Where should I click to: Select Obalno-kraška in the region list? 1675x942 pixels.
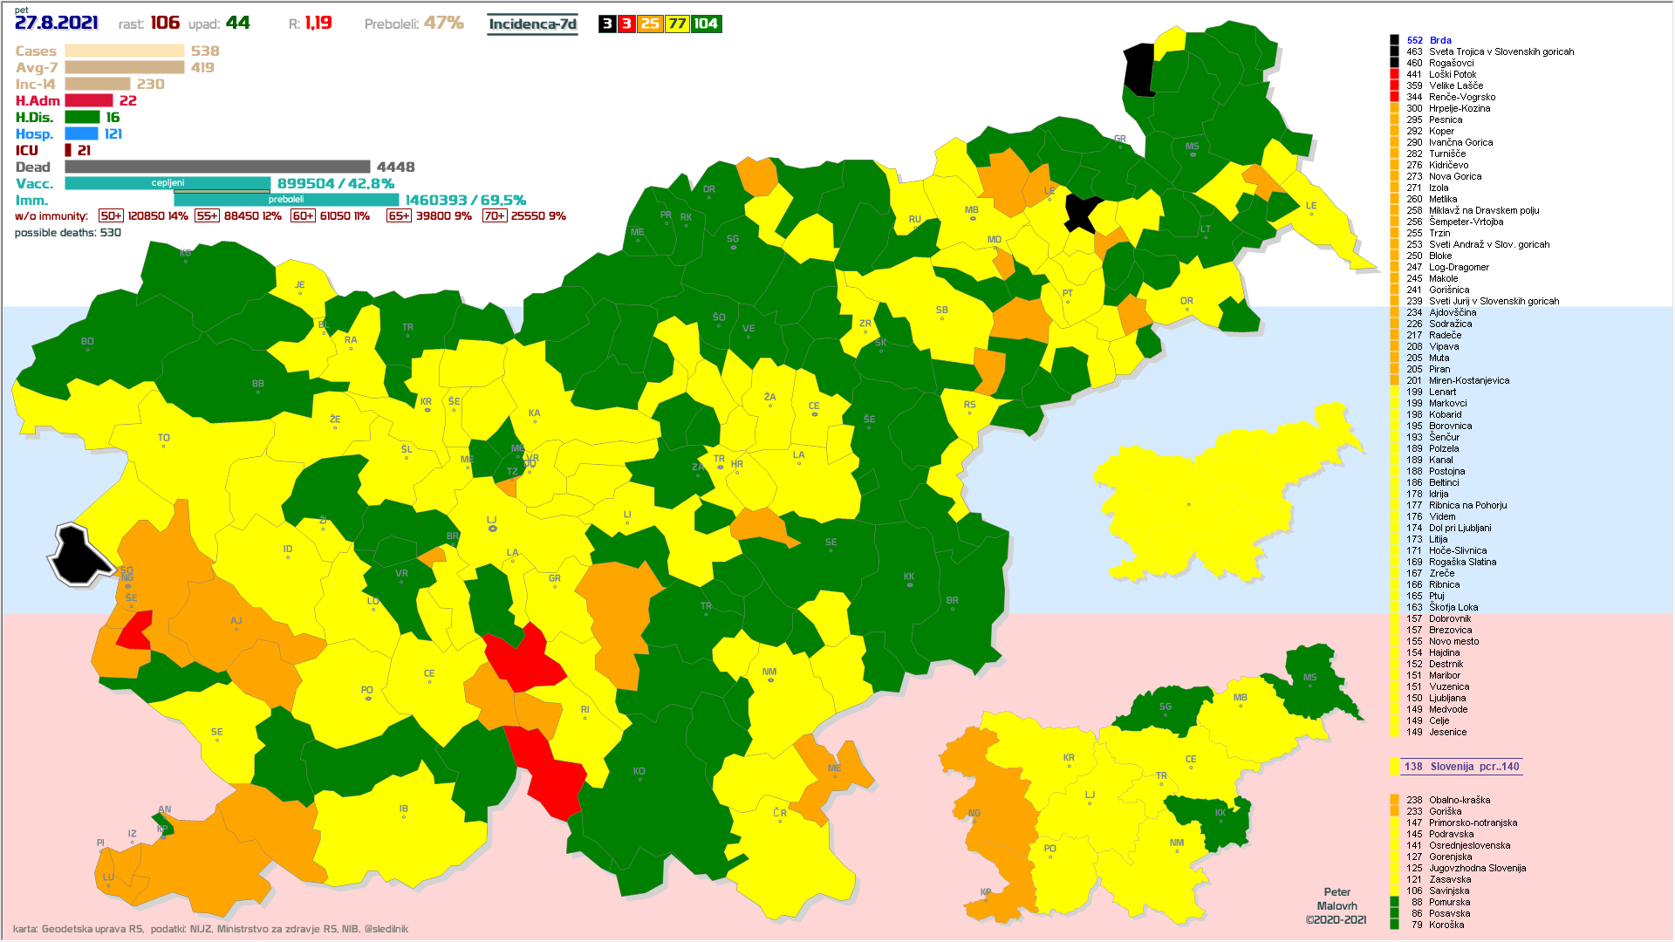(1459, 800)
